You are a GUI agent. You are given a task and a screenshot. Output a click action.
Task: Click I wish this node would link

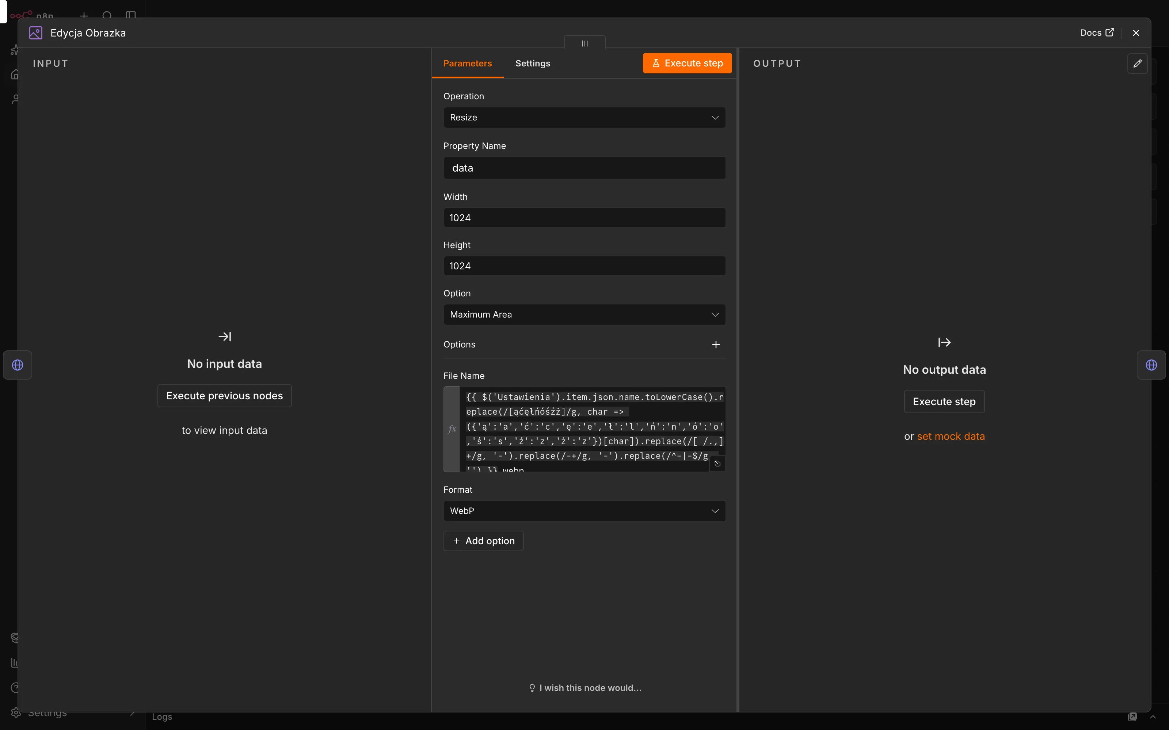[x=584, y=688]
